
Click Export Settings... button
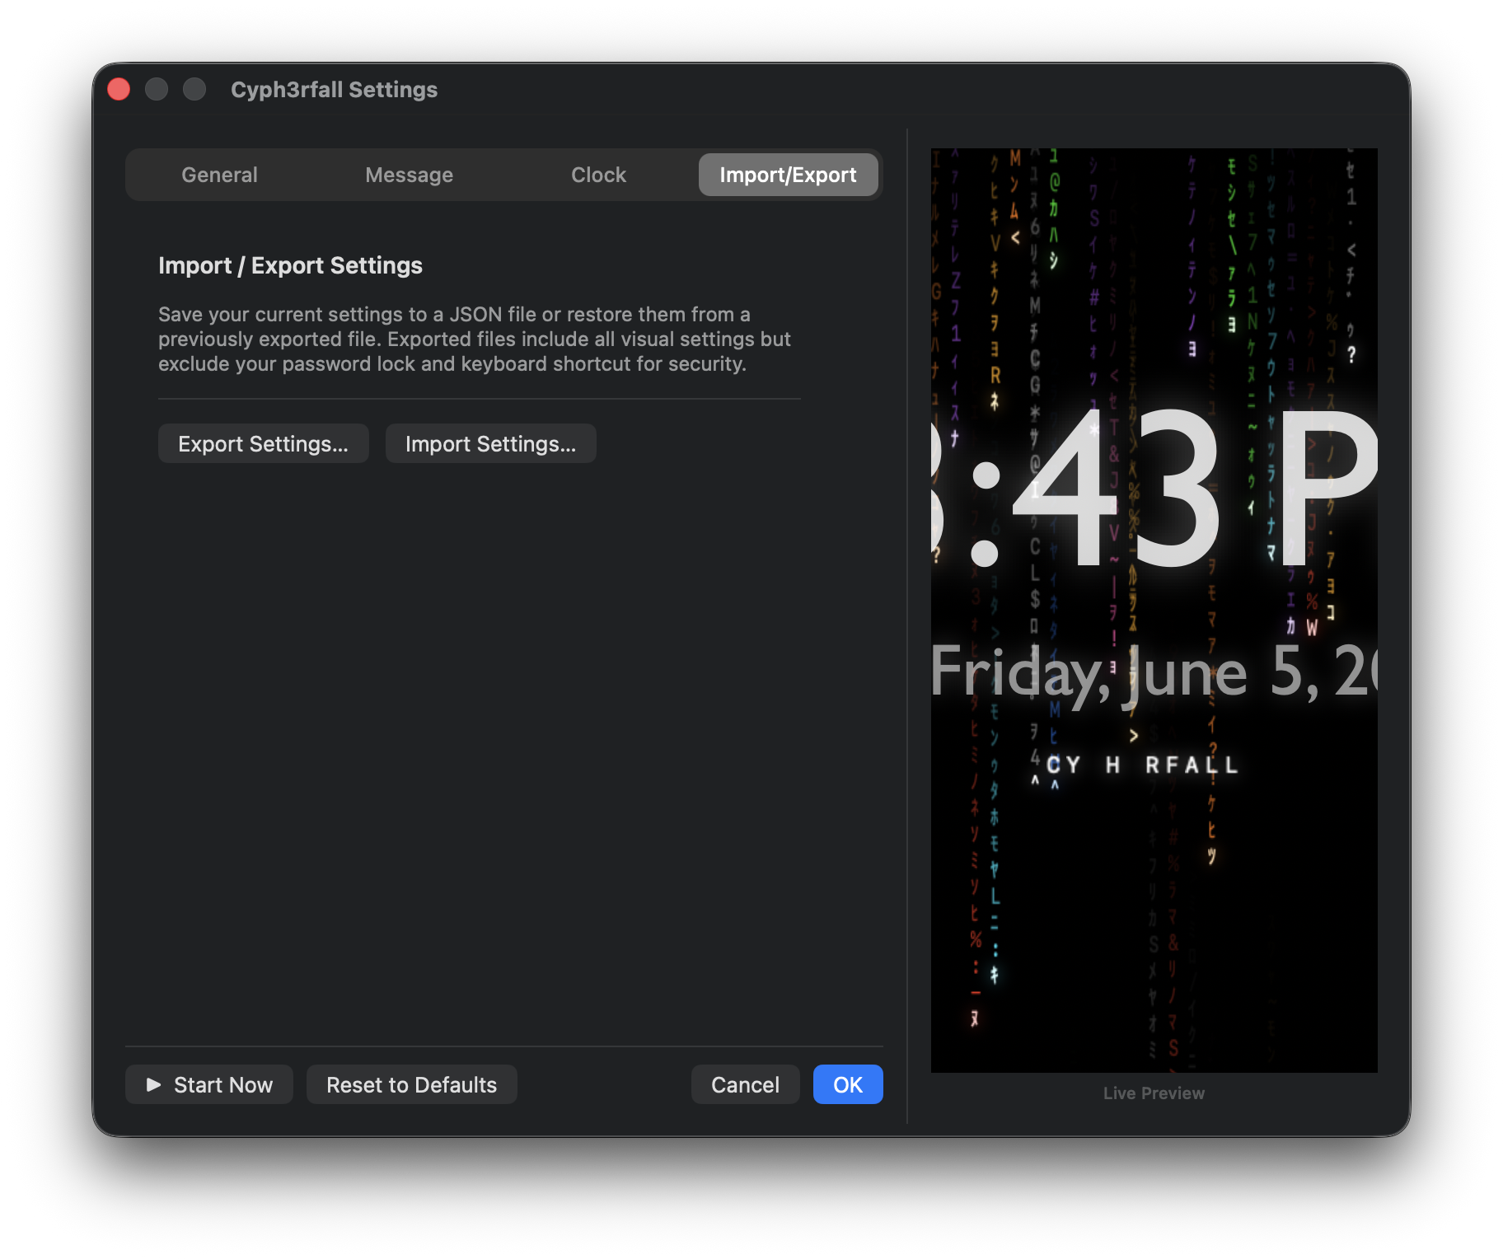(263, 443)
